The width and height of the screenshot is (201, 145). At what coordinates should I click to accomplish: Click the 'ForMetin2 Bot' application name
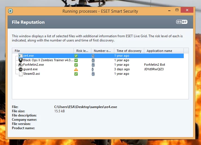coord(155,65)
